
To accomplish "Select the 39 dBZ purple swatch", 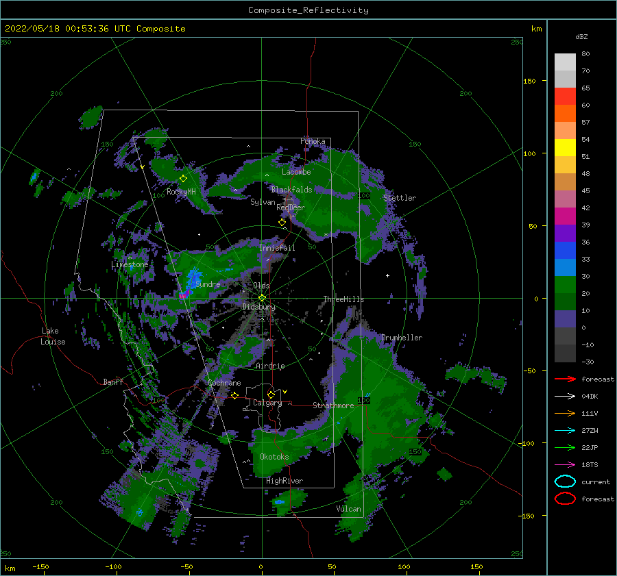I will coord(565,233).
